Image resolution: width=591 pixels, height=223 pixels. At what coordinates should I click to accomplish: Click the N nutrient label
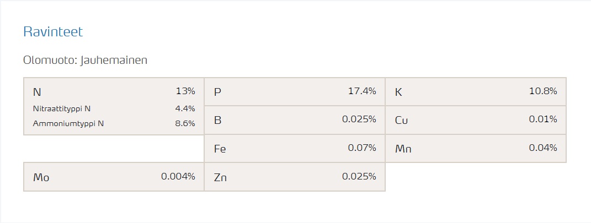(37, 92)
